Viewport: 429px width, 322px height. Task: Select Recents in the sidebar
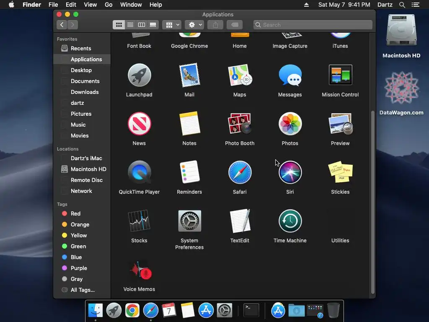pos(82,48)
